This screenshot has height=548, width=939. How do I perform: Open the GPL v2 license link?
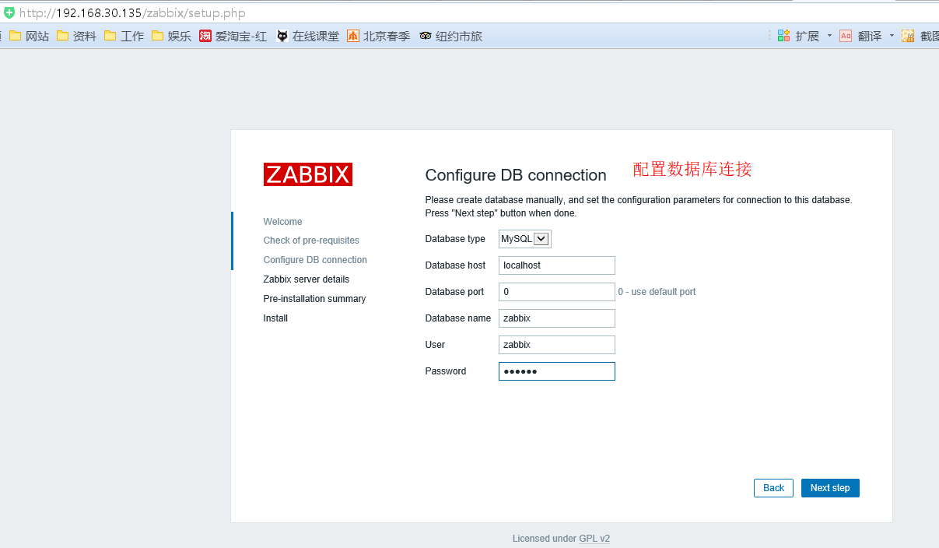click(x=594, y=539)
